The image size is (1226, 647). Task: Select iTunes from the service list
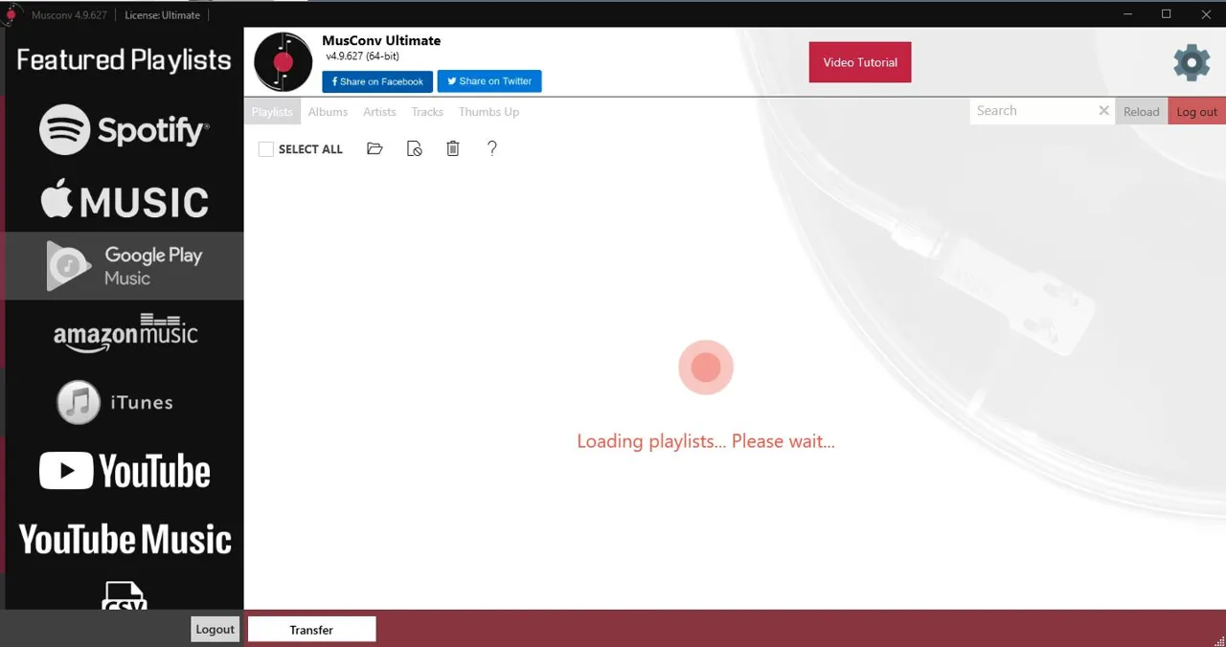115,402
